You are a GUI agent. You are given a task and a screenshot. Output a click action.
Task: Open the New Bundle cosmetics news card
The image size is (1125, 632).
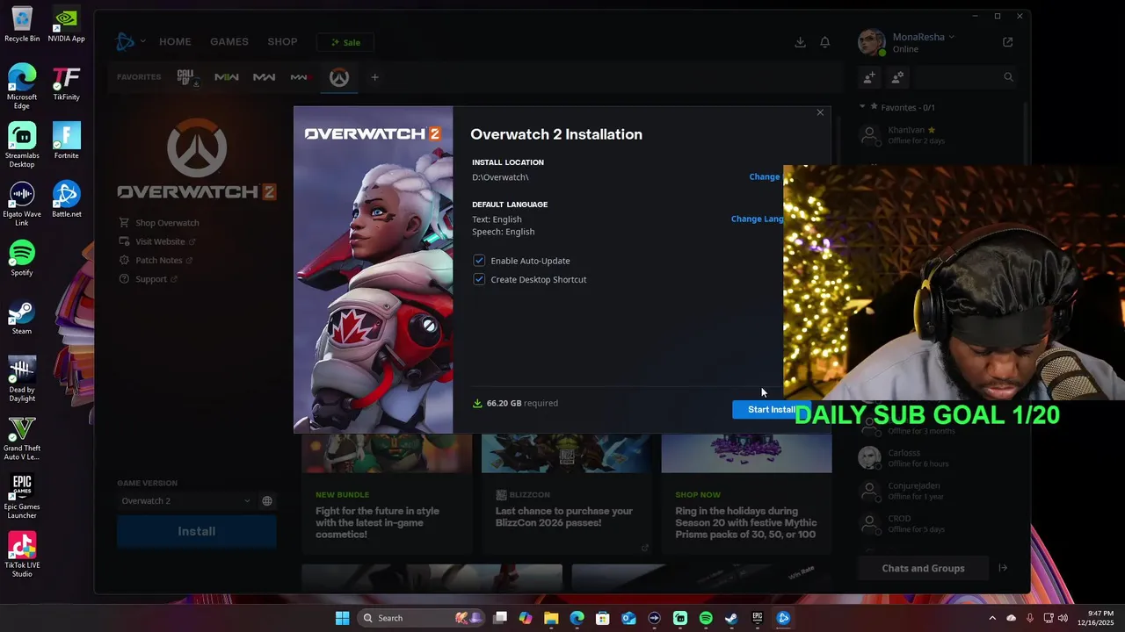[388, 496]
